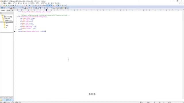This screenshot has width=184, height=103.
Task: Switch to the 클립텍 side panel tab
Action: click(x=8, y=10)
